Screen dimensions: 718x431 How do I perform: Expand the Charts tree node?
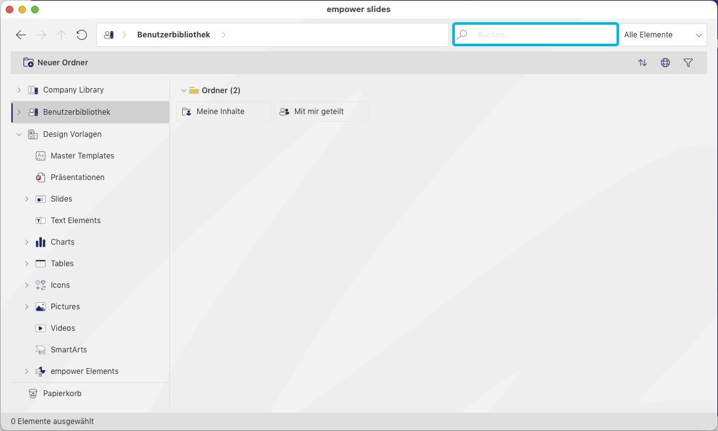(x=27, y=242)
